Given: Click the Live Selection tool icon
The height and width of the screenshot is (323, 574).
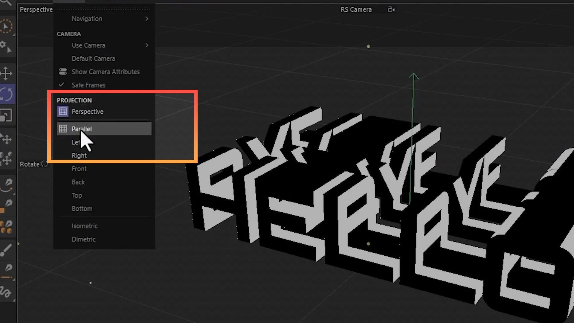Looking at the screenshot, I should tap(6, 26).
